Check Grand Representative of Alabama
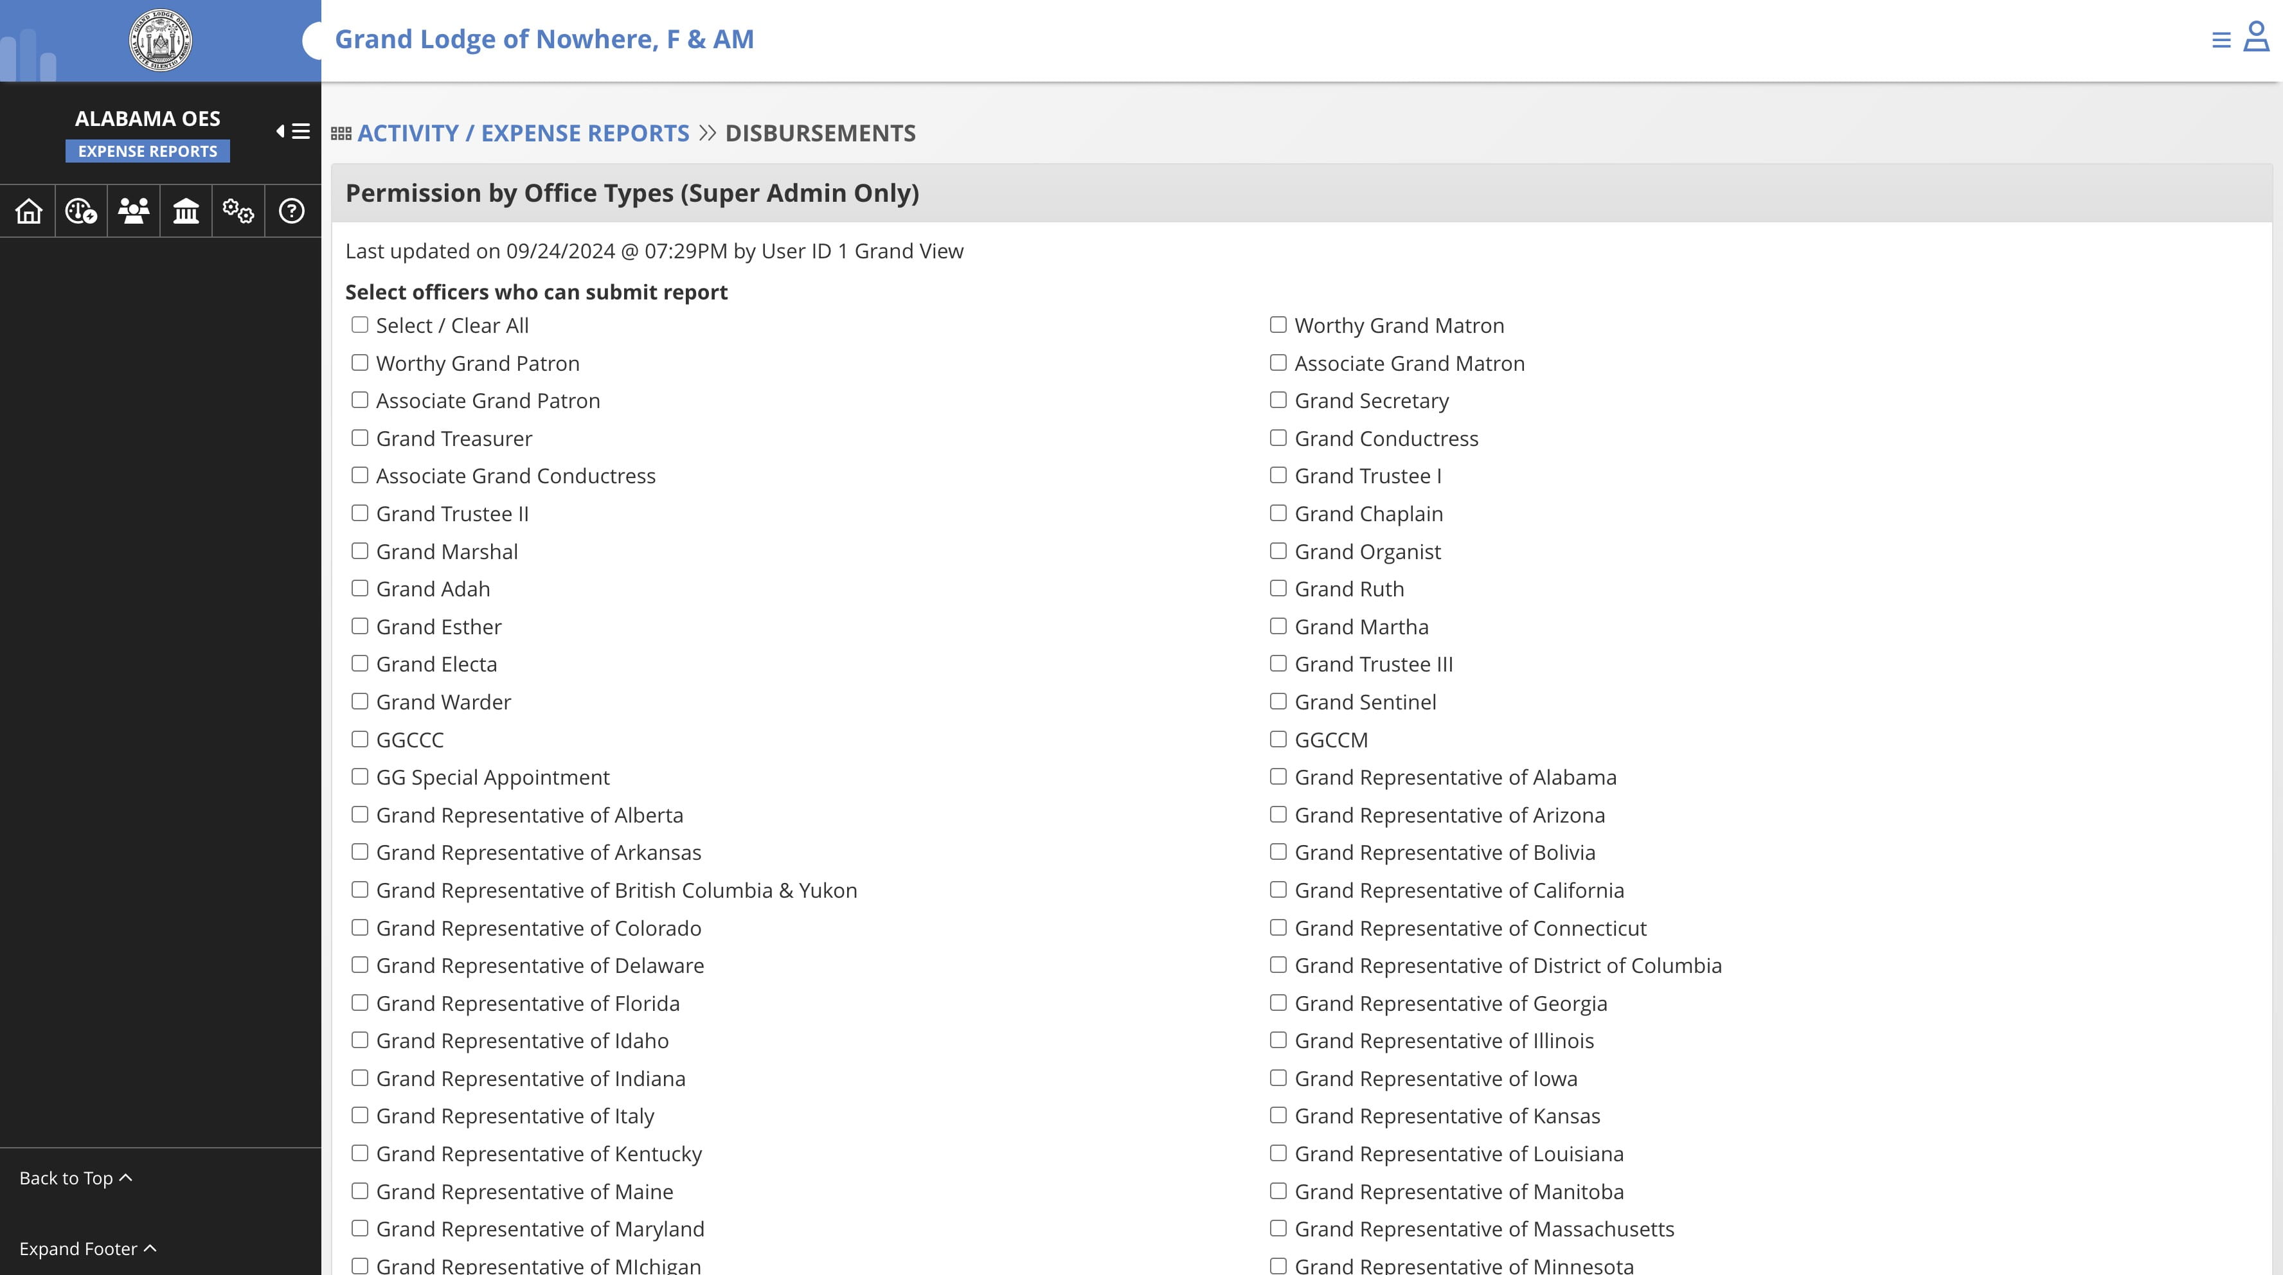The image size is (2283, 1275). coord(1278,777)
